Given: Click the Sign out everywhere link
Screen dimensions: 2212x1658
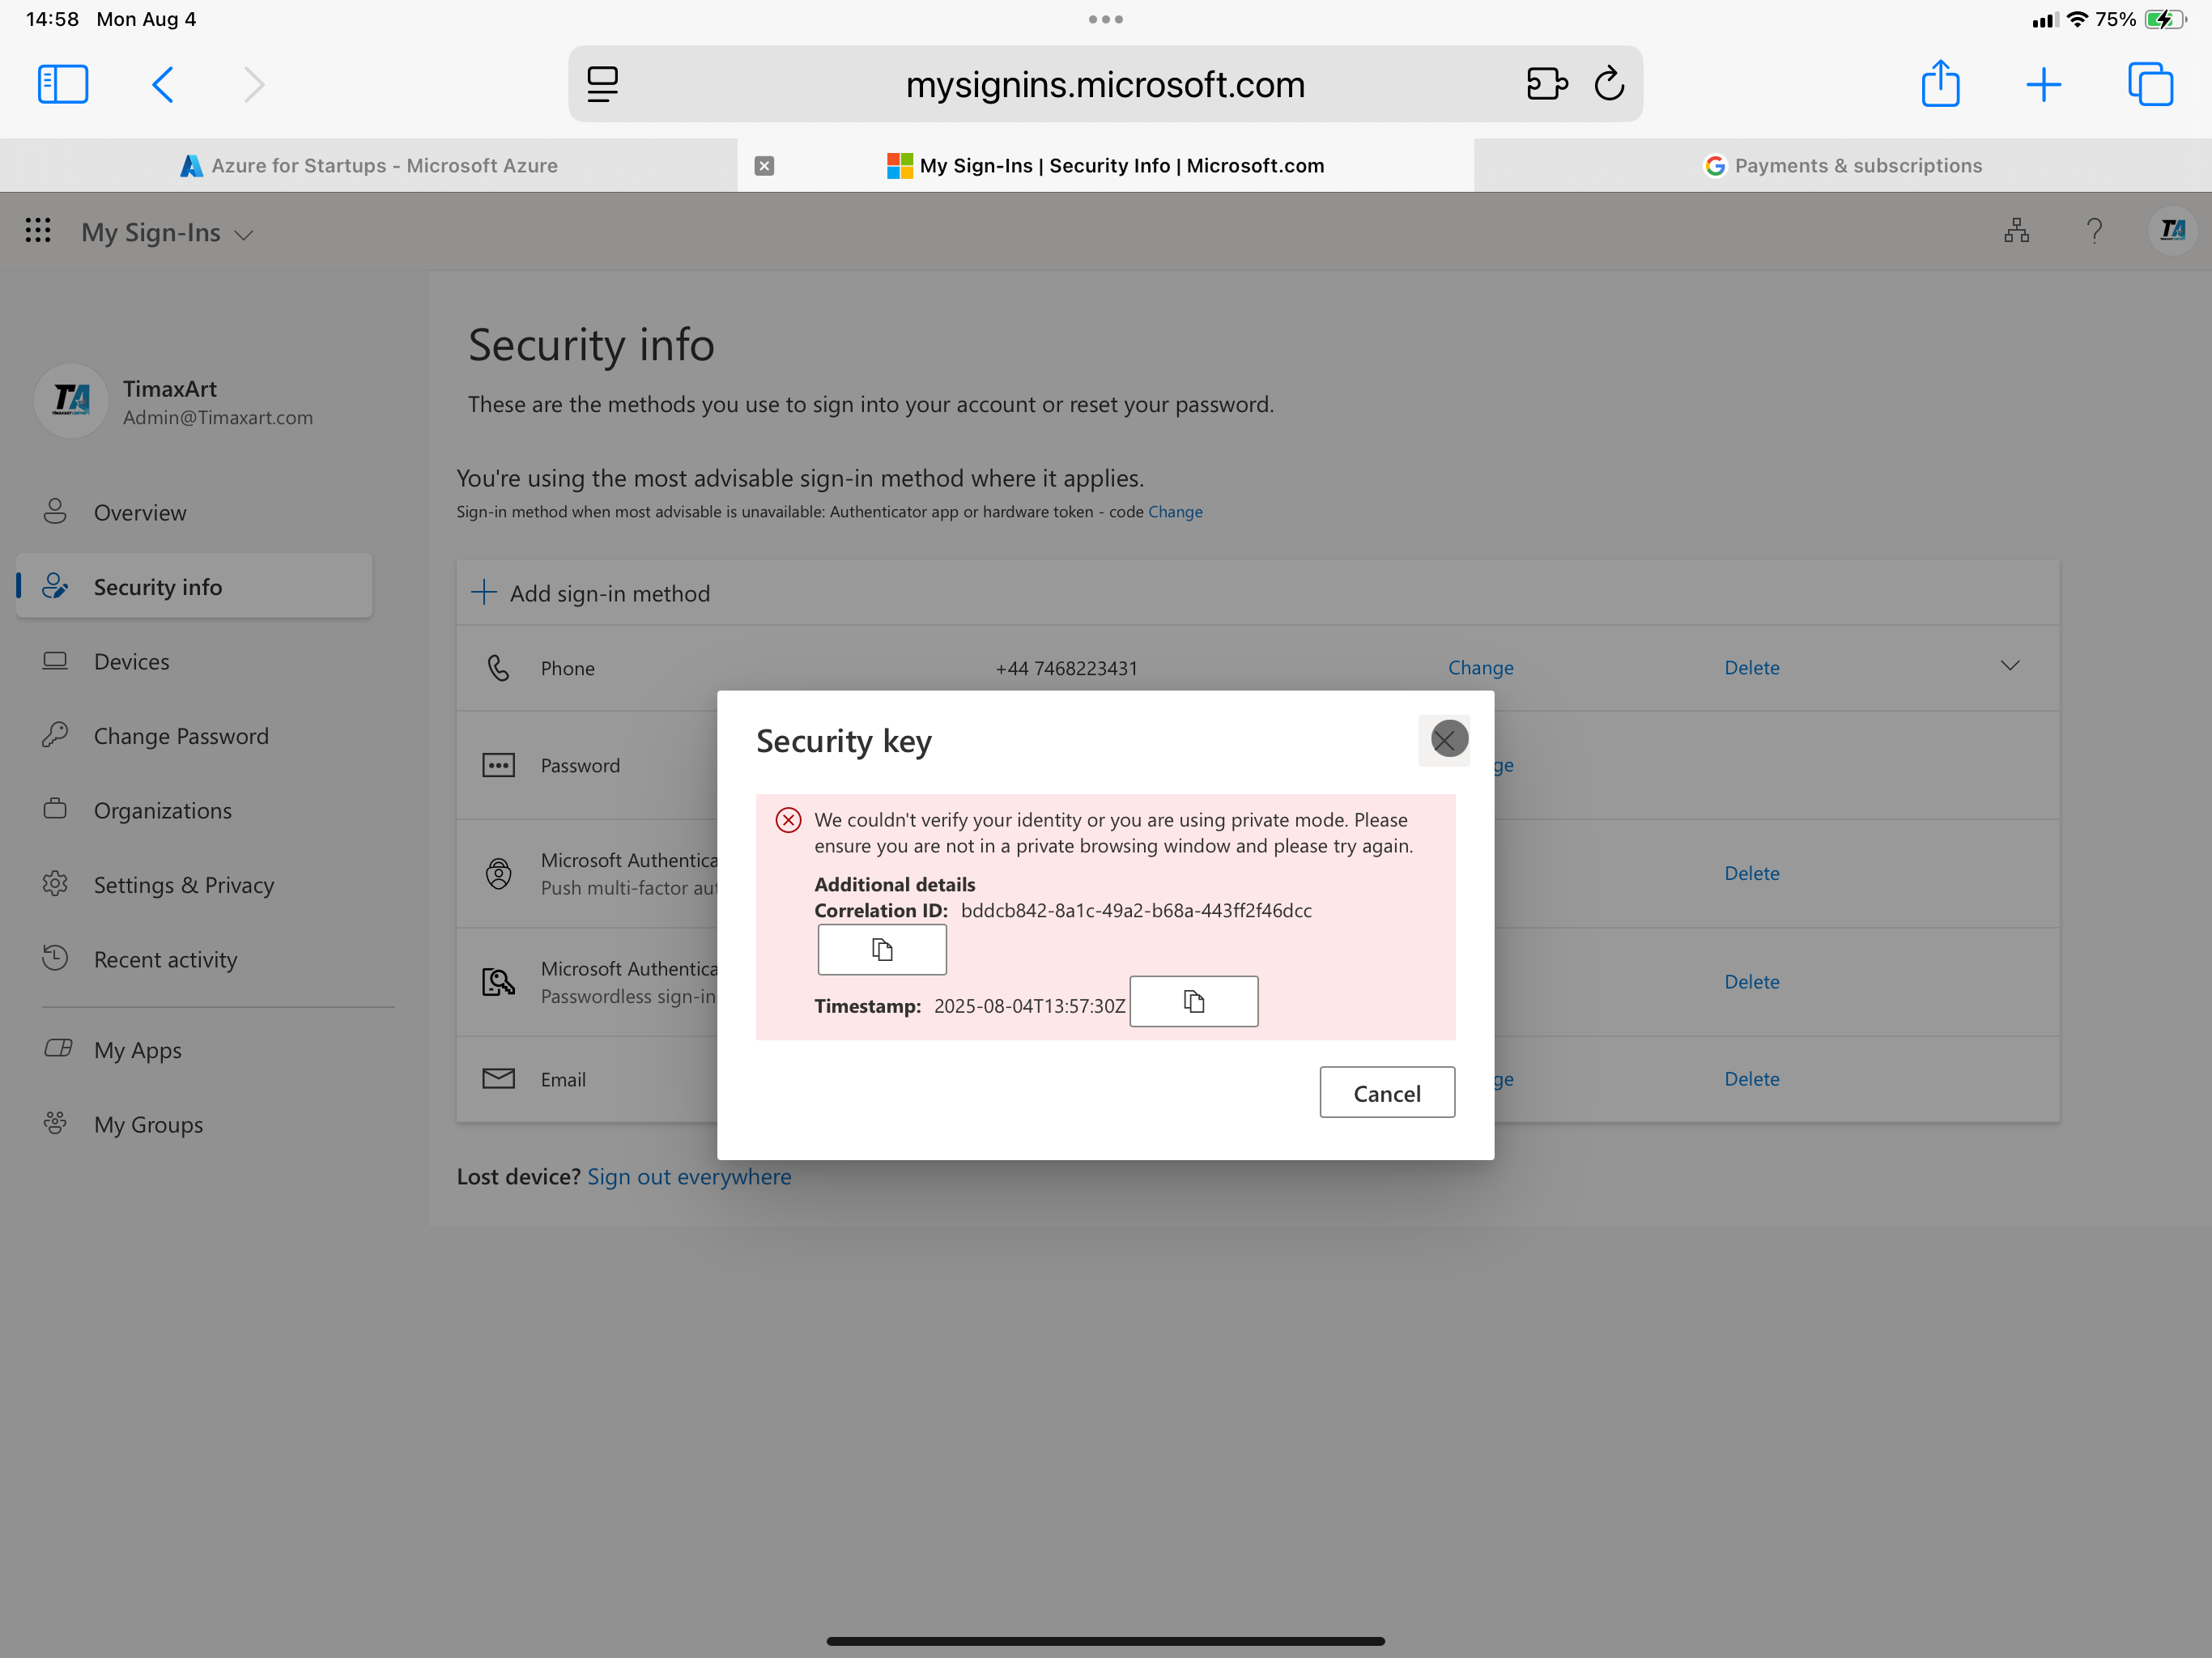Looking at the screenshot, I should click(x=688, y=1177).
